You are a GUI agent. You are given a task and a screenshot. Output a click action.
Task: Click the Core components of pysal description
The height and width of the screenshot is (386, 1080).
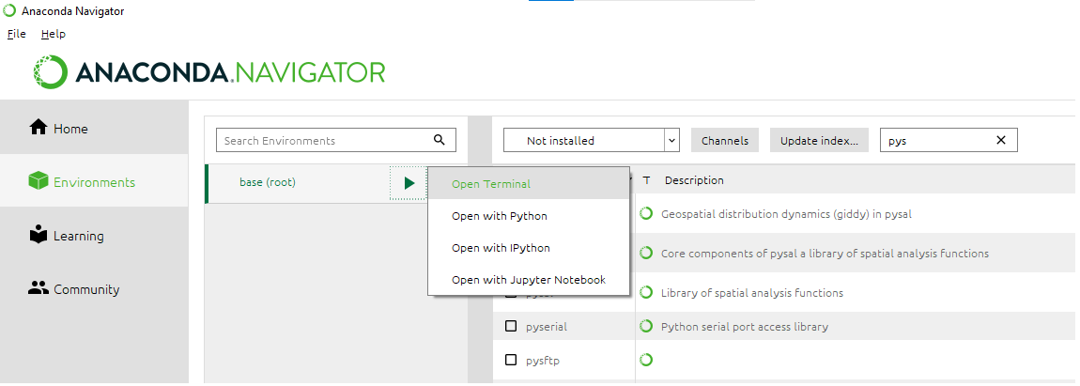[825, 253]
